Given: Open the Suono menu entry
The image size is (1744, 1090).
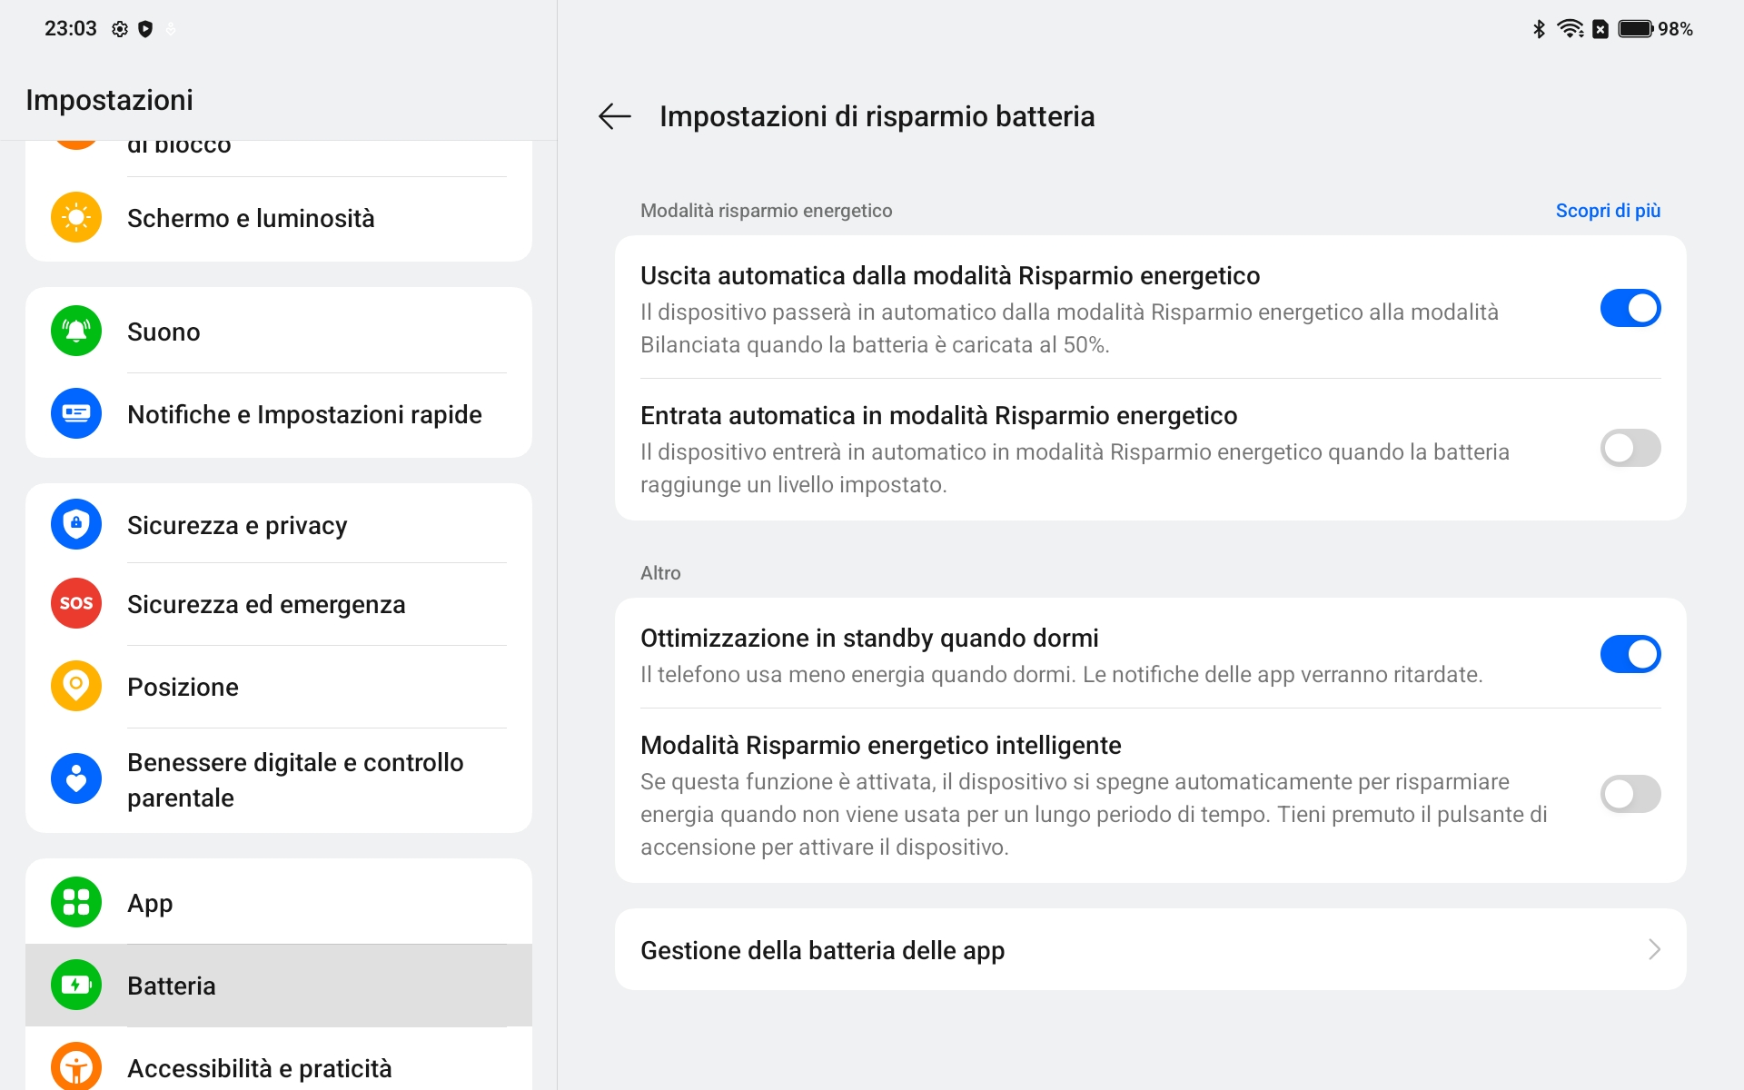Looking at the screenshot, I should coord(279,332).
